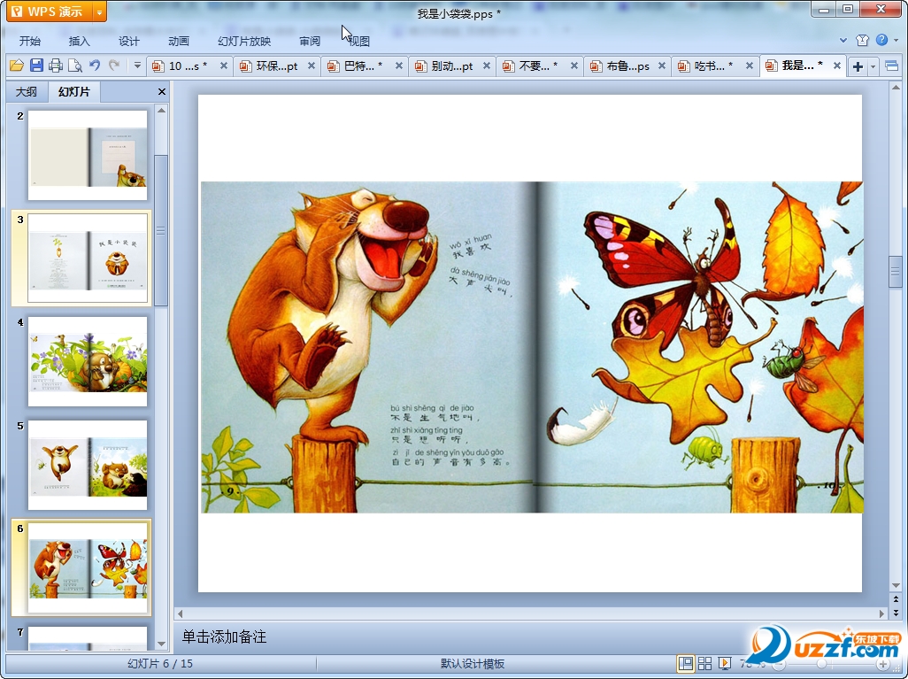Open the document tab list dropdown arrow
The height and width of the screenshot is (679, 908).
(x=873, y=66)
